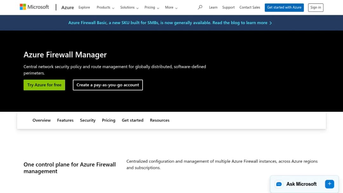343x193 pixels.
Task: Open the Pricing dropdown in top nav
Action: (x=151, y=7)
